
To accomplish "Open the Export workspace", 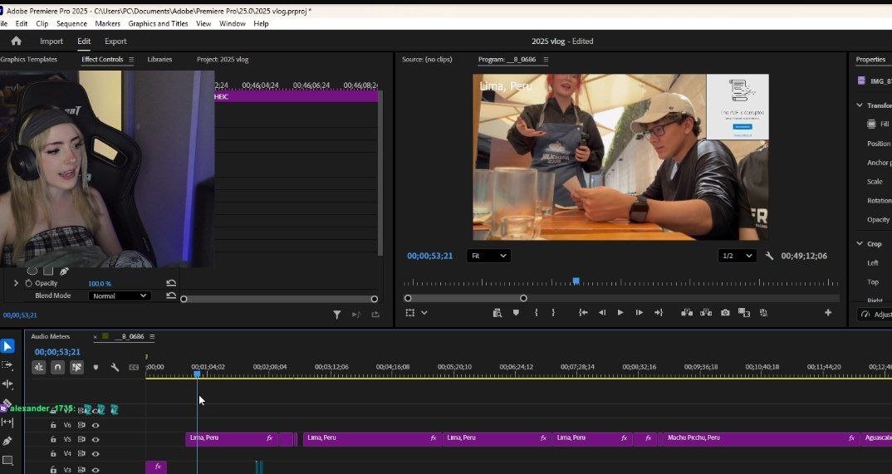I will [115, 41].
